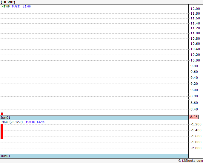
Task: Click the 11.00 price axis label
Action: tap(195, 33)
